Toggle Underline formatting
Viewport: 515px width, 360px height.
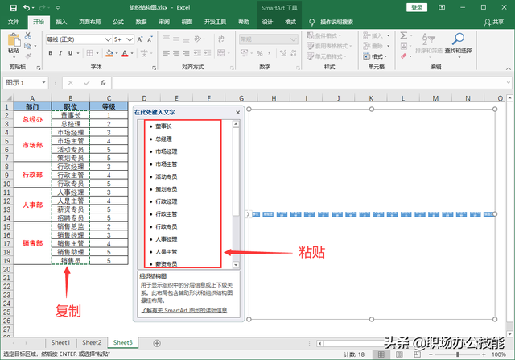coord(70,53)
